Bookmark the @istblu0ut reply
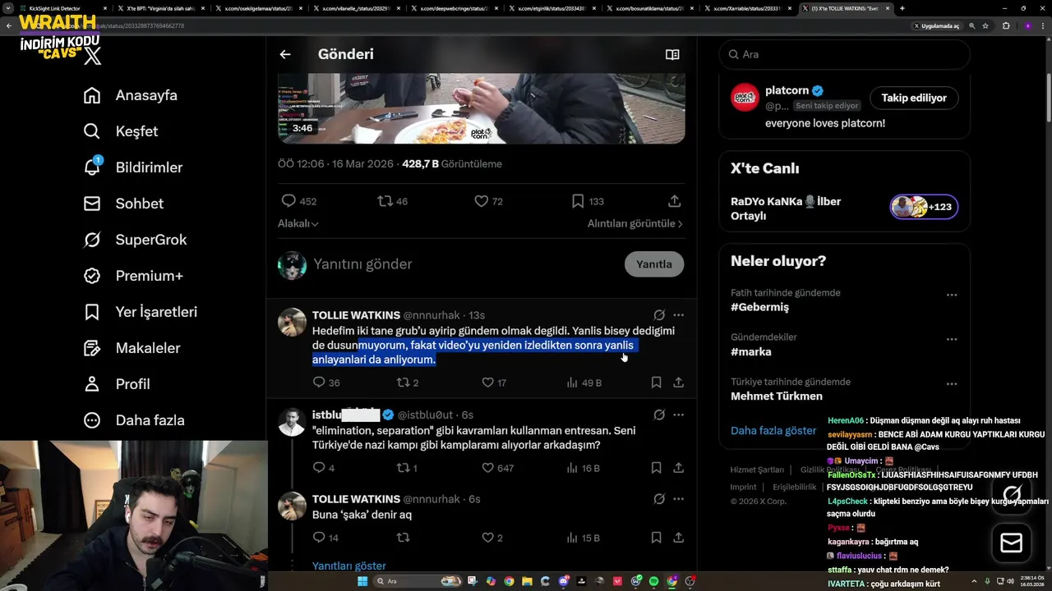The width and height of the screenshot is (1052, 591). click(656, 468)
